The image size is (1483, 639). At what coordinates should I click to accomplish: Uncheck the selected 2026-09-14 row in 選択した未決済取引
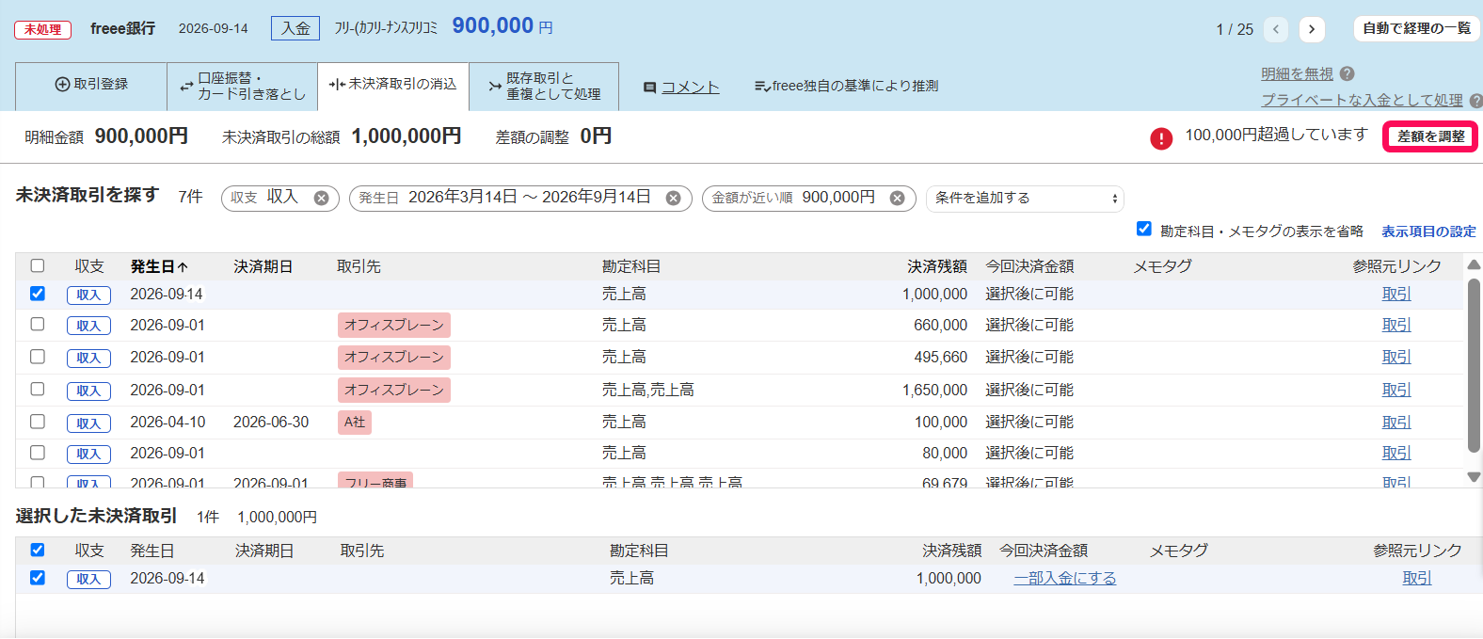[38, 578]
